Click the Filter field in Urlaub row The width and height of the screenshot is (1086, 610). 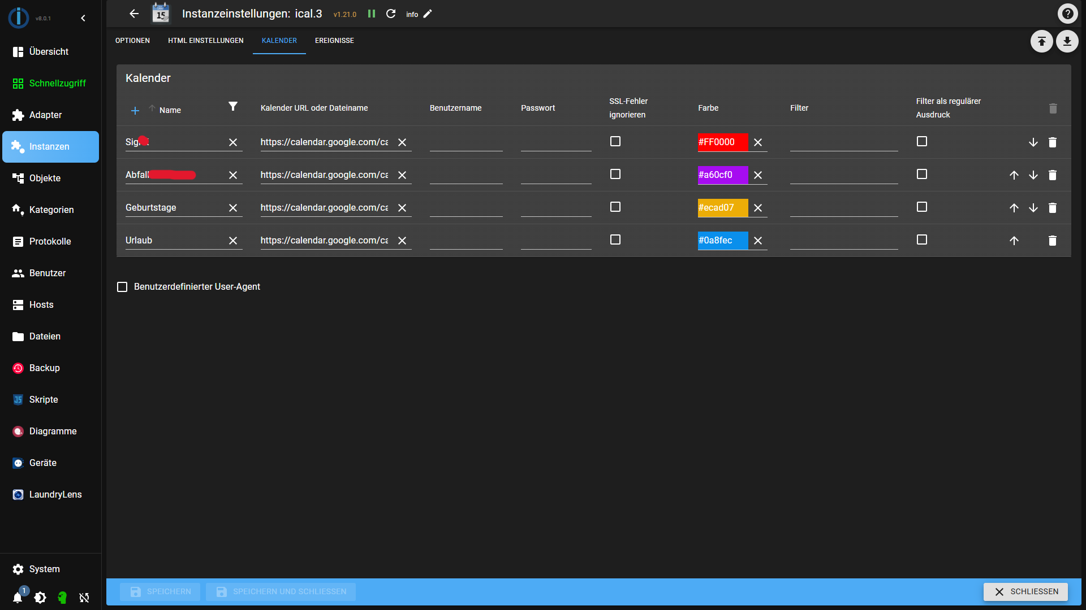tap(844, 241)
